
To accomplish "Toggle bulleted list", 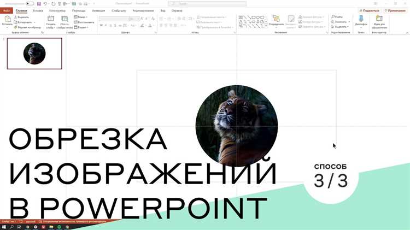I will click(x=162, y=19).
